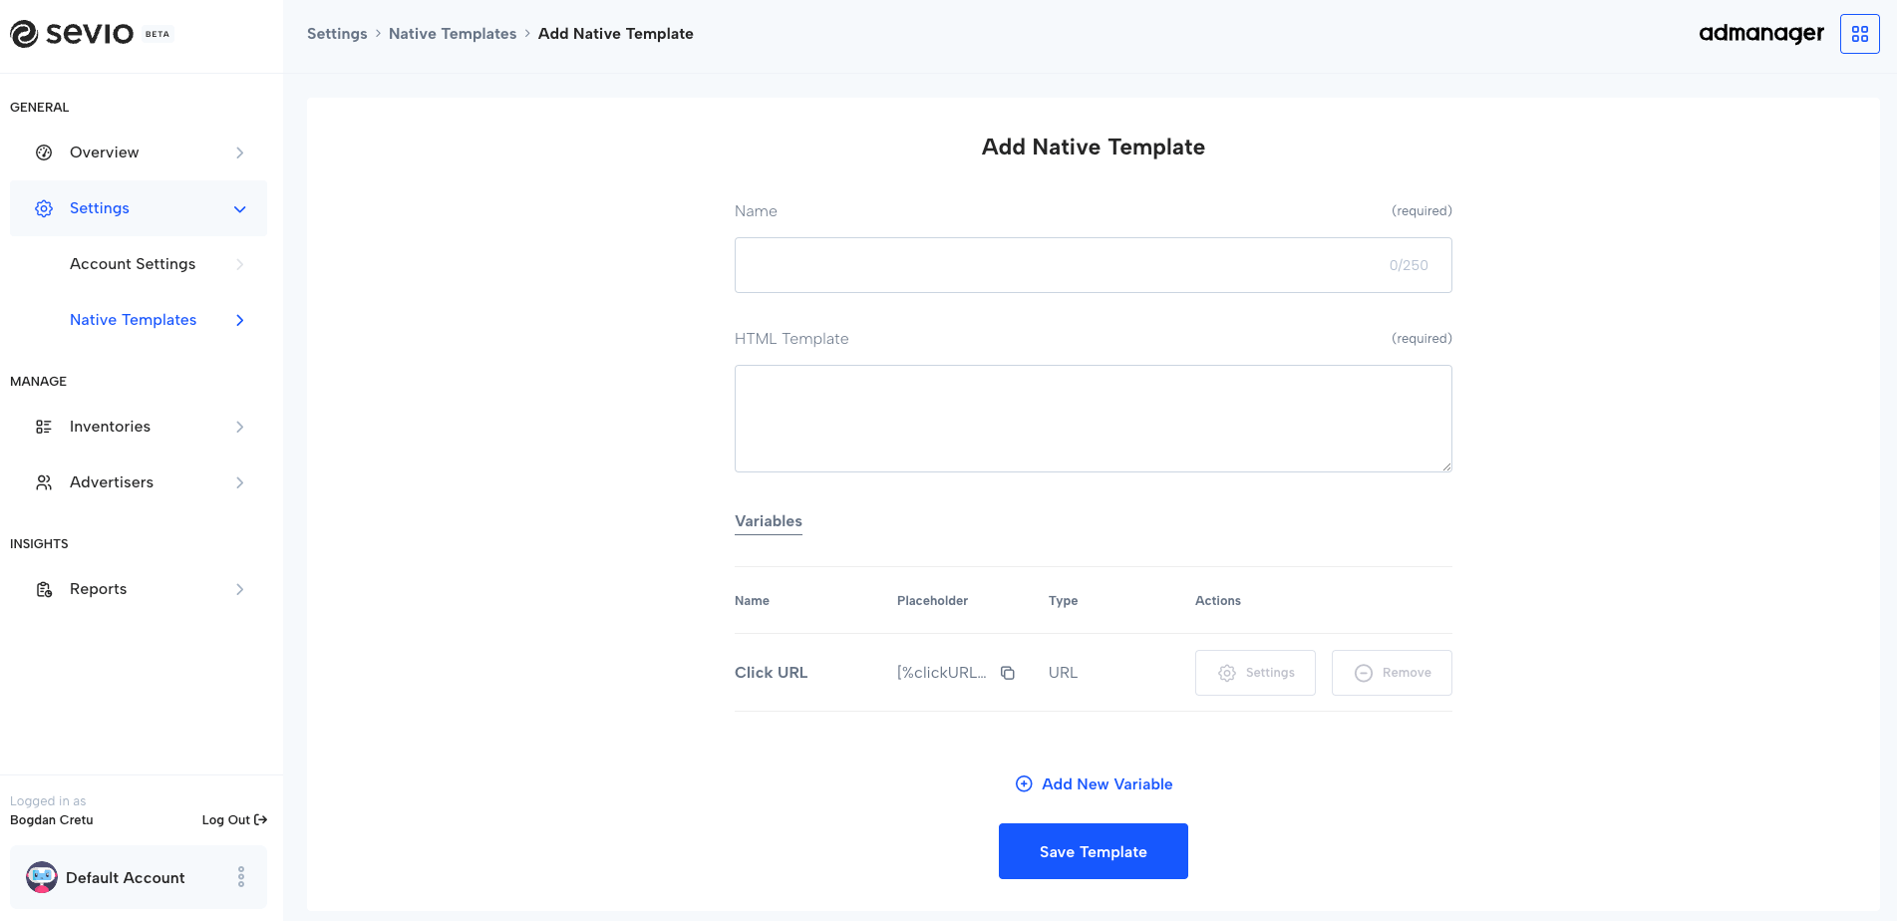Click the Advertisers people icon
This screenshot has width=1897, height=921.
pos(43,481)
